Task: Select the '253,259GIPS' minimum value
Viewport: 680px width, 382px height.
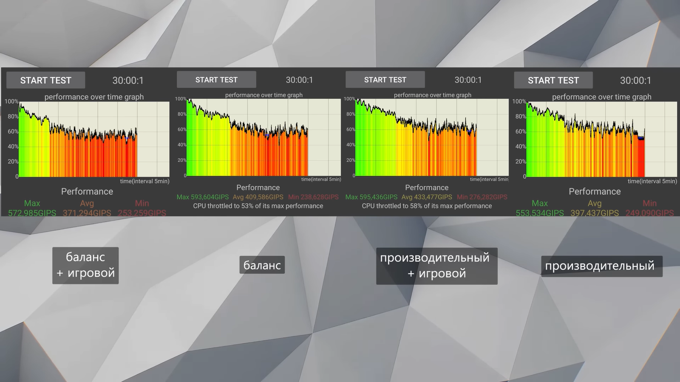Action: pos(142,213)
